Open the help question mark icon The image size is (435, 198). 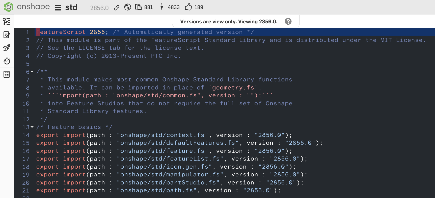[x=288, y=21]
